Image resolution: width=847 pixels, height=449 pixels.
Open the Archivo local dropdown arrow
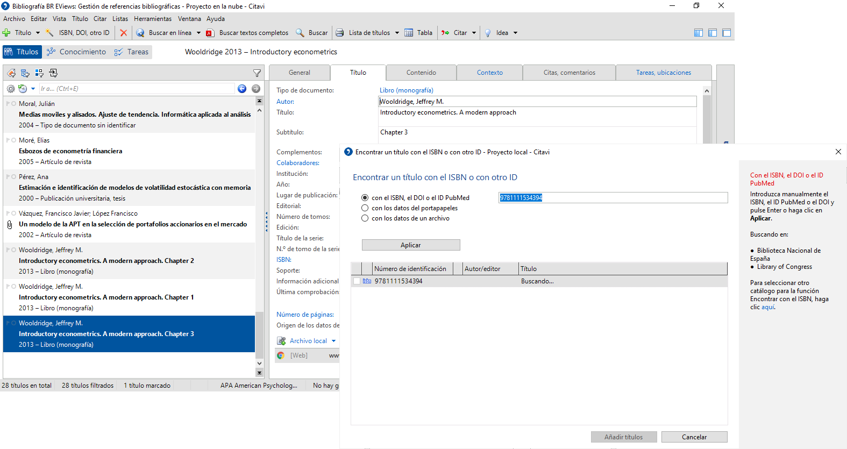click(333, 341)
